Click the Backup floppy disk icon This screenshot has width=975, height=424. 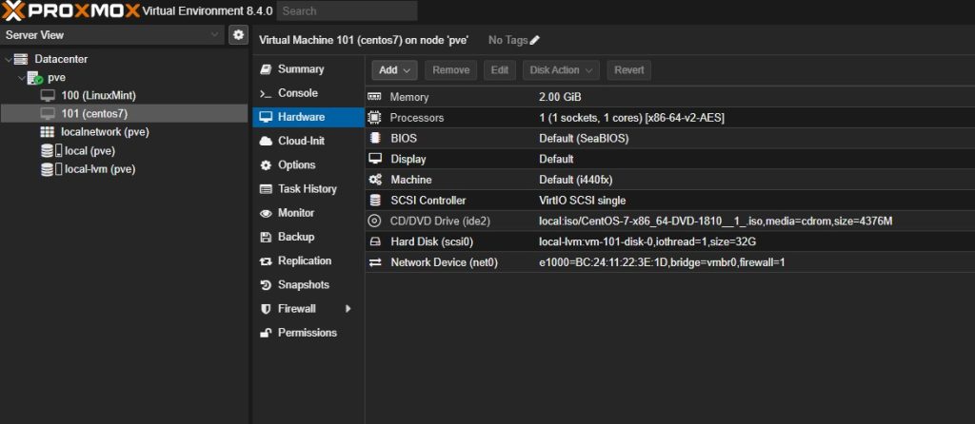click(267, 237)
